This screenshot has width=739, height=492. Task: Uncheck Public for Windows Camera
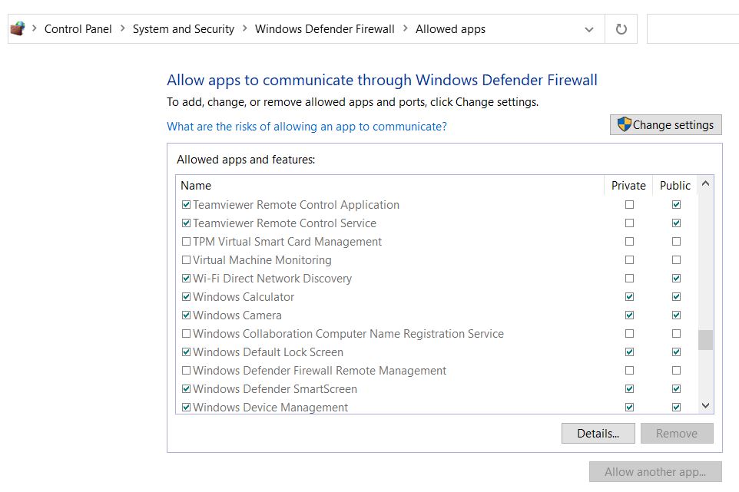tap(676, 315)
